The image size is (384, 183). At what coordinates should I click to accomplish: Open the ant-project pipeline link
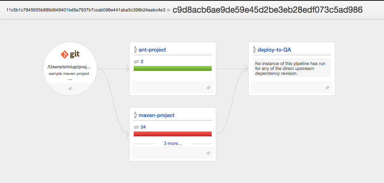point(152,50)
